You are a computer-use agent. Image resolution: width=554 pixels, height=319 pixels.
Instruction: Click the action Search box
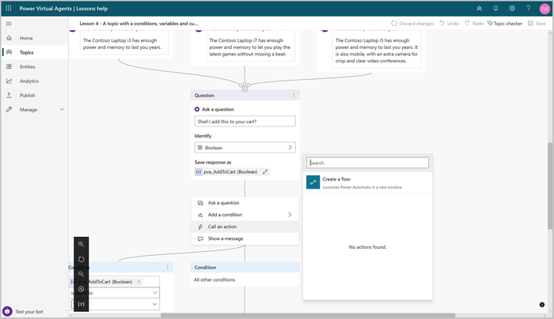tap(367, 163)
